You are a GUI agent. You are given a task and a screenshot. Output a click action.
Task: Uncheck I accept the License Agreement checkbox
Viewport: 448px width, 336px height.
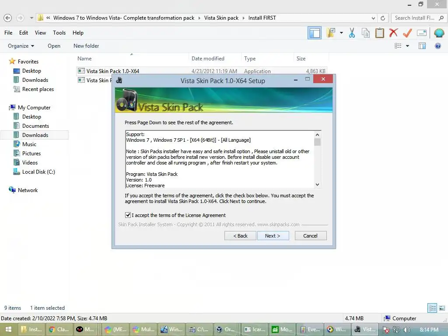coord(128,215)
